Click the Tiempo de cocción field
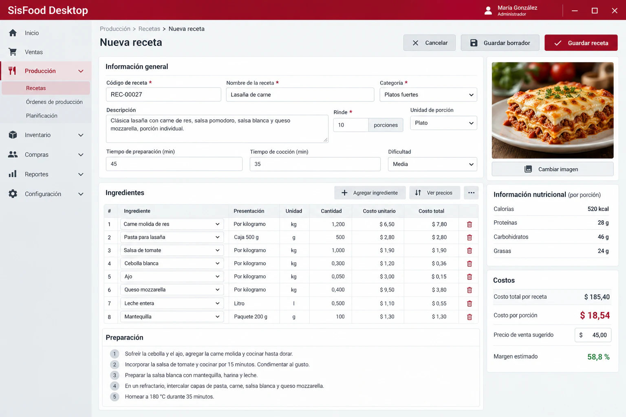Viewport: 626px width, 417px height. (x=315, y=164)
